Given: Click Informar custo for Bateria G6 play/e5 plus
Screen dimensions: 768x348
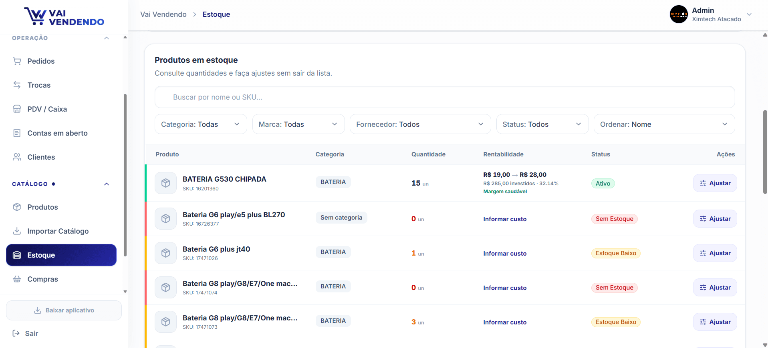Looking at the screenshot, I should pos(505,219).
